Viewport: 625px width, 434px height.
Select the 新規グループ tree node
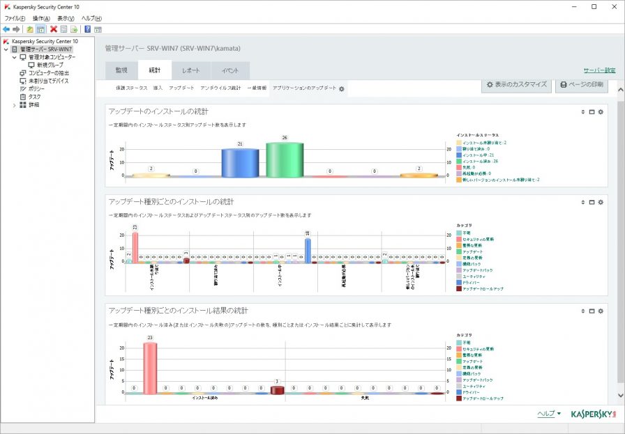click(x=50, y=65)
